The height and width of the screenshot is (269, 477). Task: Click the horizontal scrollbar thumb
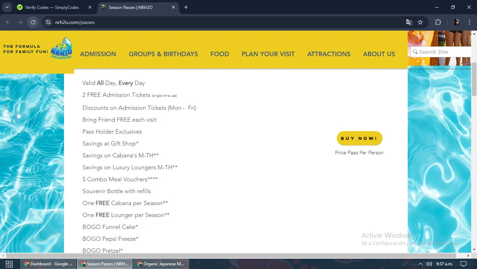tap(231, 256)
